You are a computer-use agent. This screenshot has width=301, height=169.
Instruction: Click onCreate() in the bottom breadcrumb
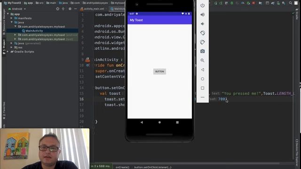pyautogui.click(x=122, y=167)
